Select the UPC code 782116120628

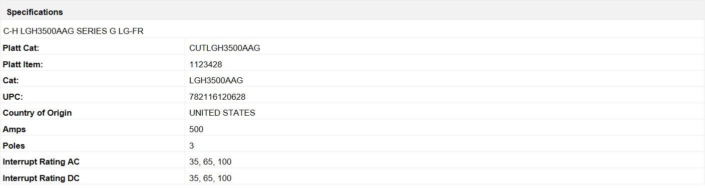pos(217,97)
